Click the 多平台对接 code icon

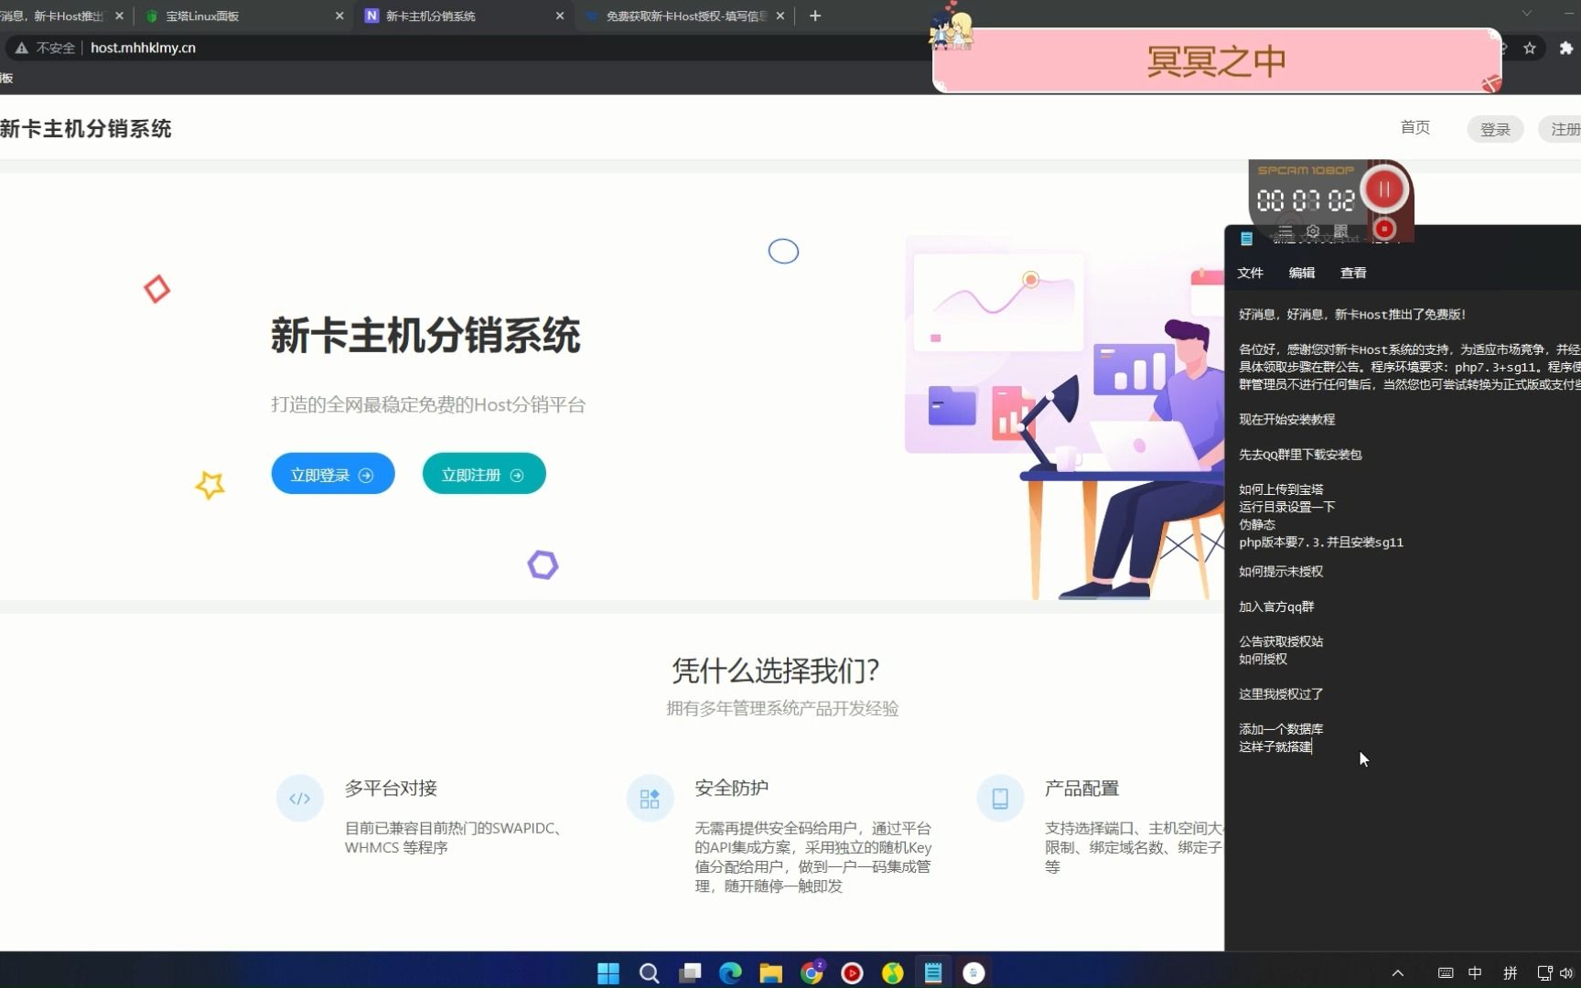(x=300, y=798)
